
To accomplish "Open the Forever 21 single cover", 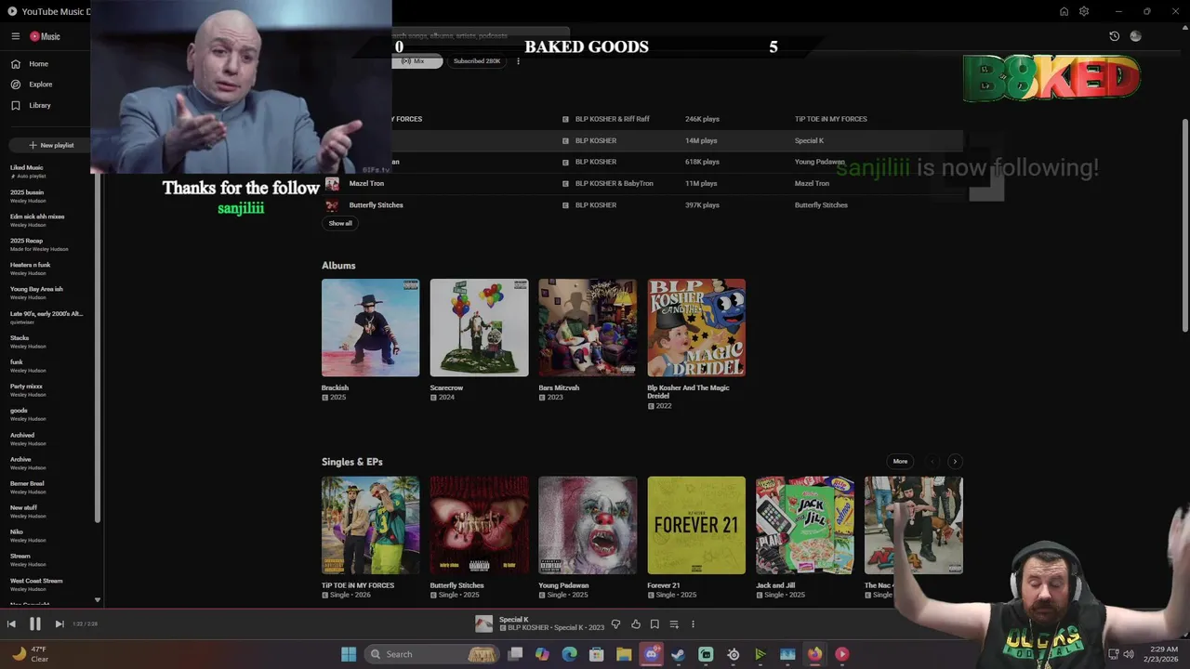I will tap(696, 525).
